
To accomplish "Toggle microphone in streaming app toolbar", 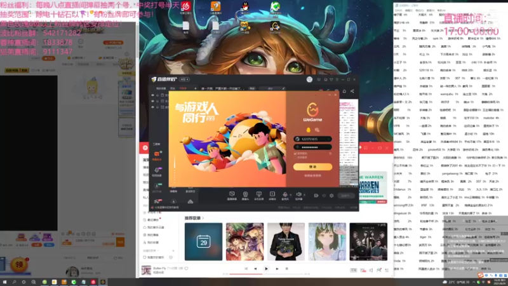I will [285, 194].
